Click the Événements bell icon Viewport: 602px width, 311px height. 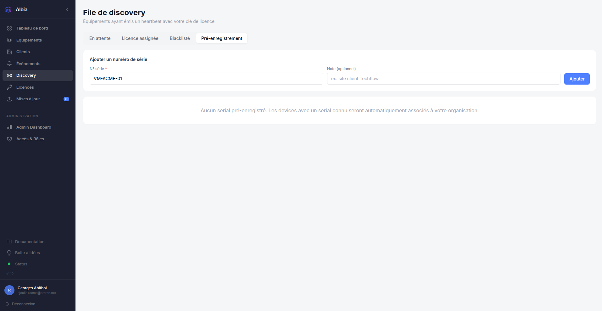9,64
